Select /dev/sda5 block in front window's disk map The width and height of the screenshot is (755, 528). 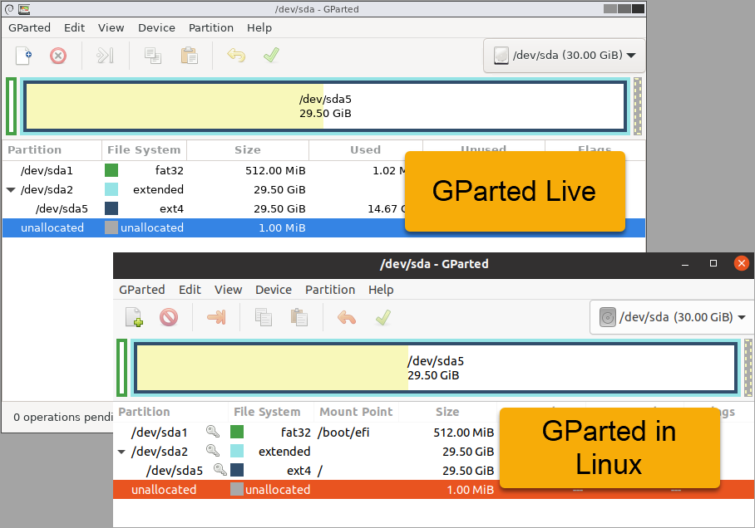tap(435, 368)
